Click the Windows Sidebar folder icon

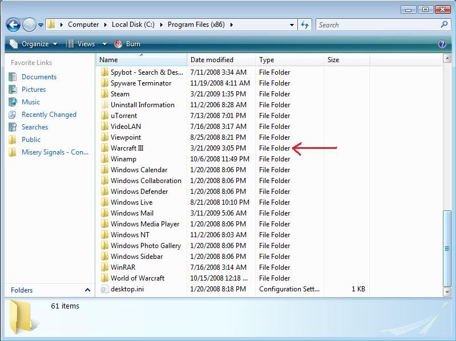104,257
